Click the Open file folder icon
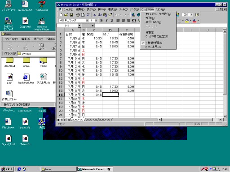The height and width of the screenshot is (172, 230). (66, 15)
